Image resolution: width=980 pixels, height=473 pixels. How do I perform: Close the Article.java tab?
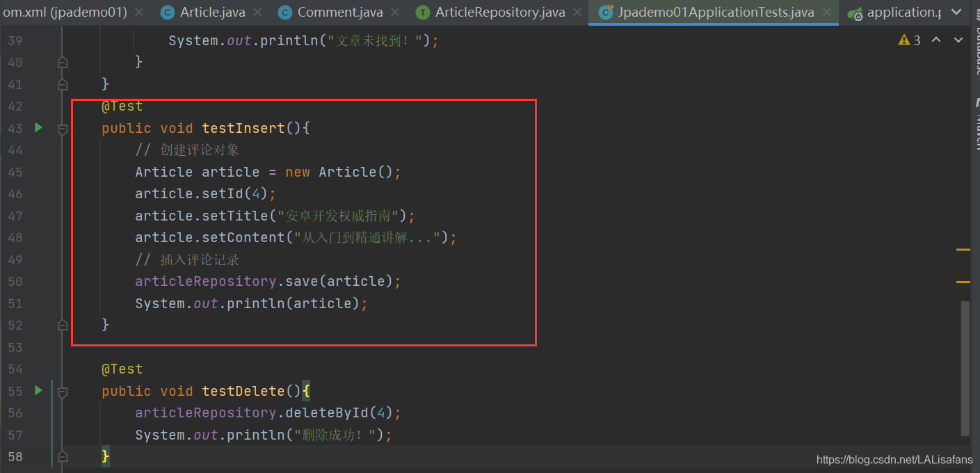point(256,13)
